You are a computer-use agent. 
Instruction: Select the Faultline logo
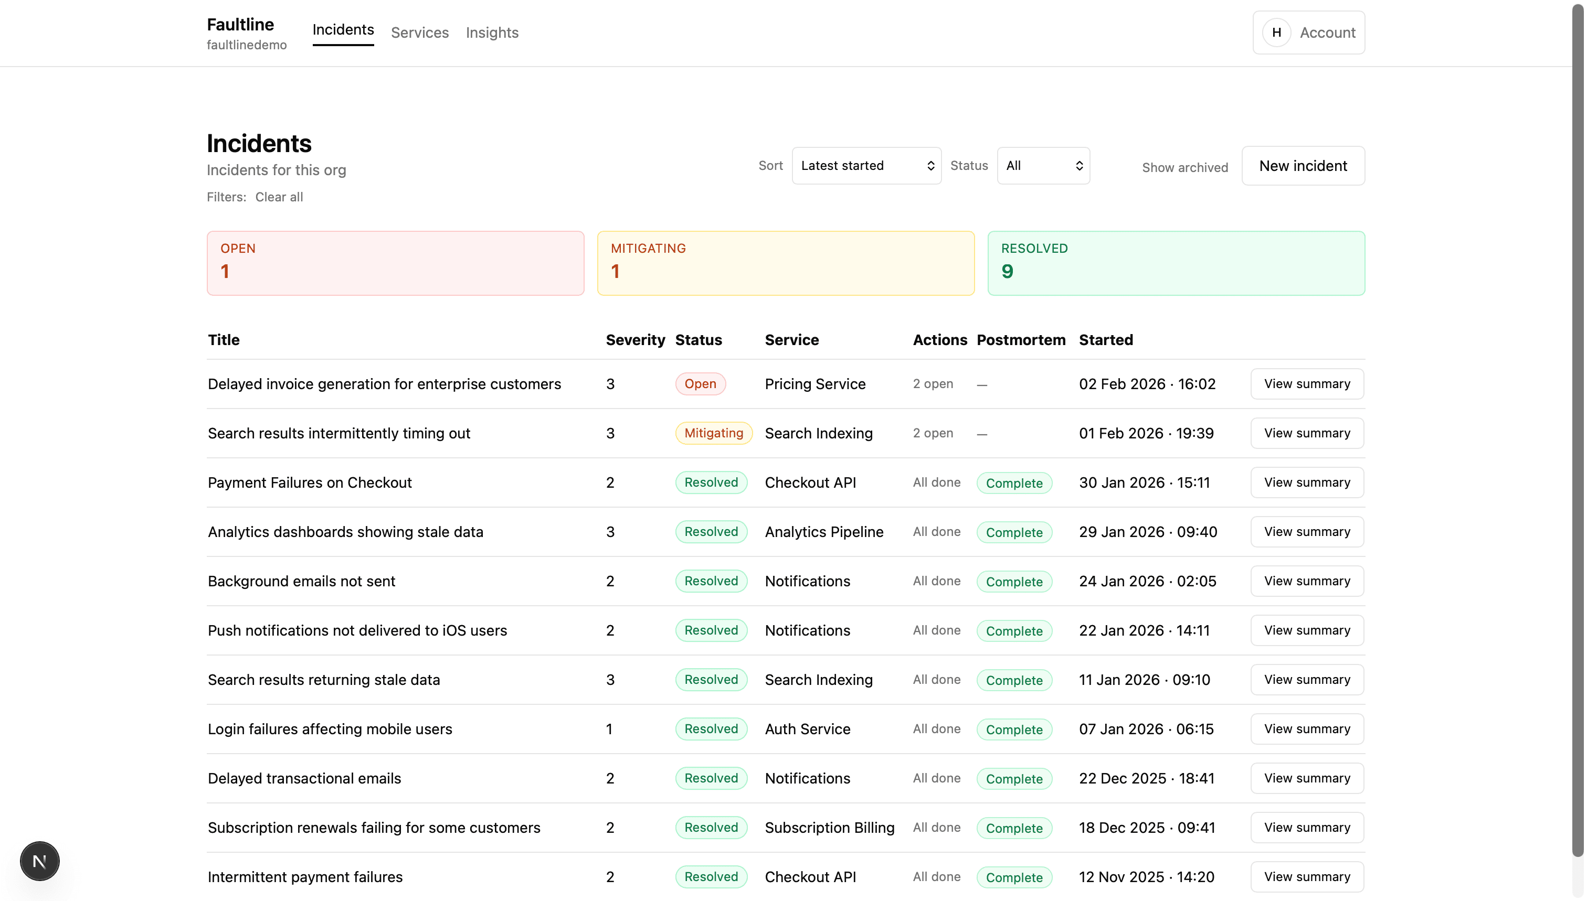click(240, 24)
